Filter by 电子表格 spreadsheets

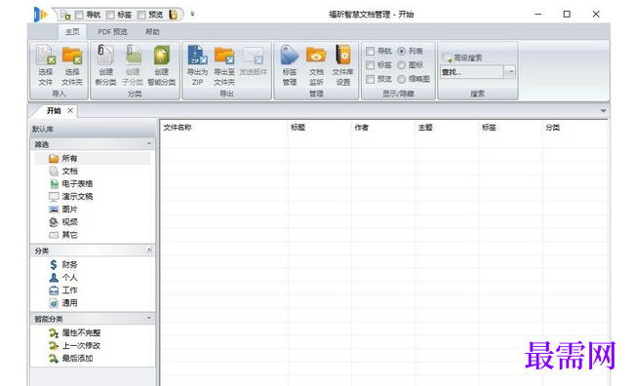point(71,183)
